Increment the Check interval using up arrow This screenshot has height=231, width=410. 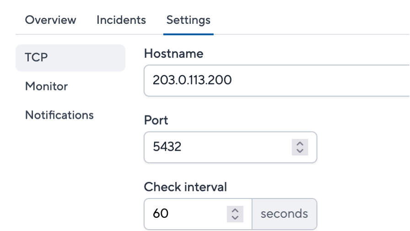(235, 210)
